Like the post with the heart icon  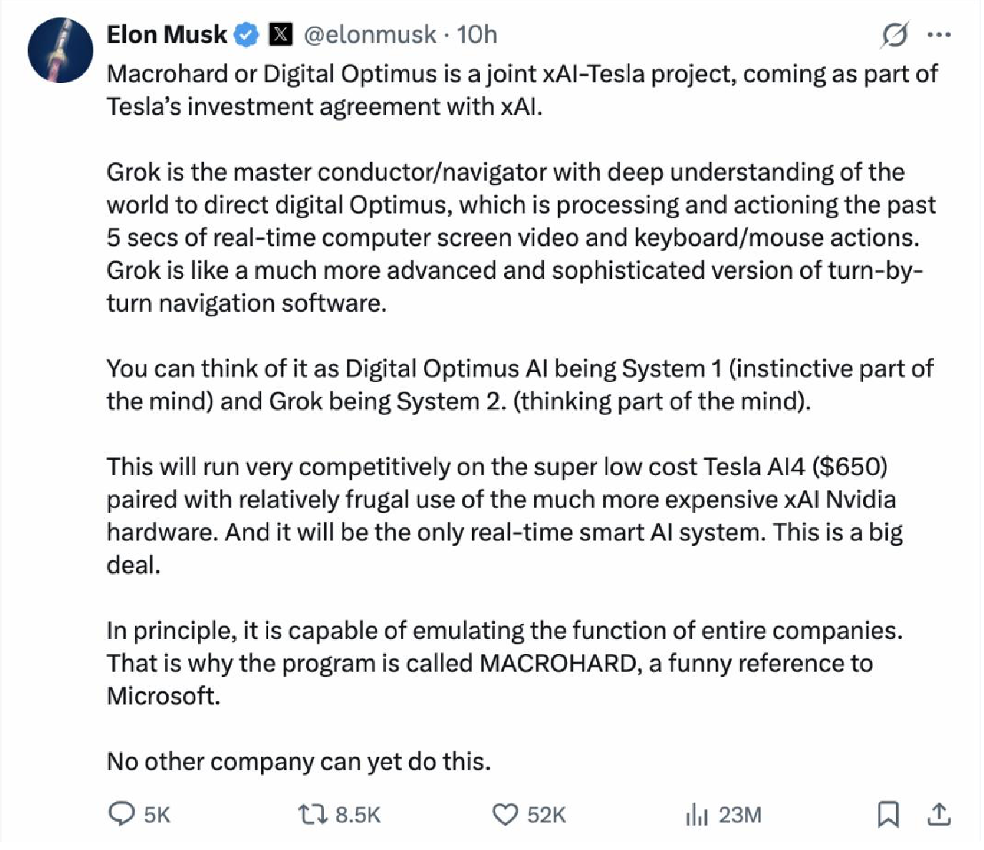(x=506, y=814)
